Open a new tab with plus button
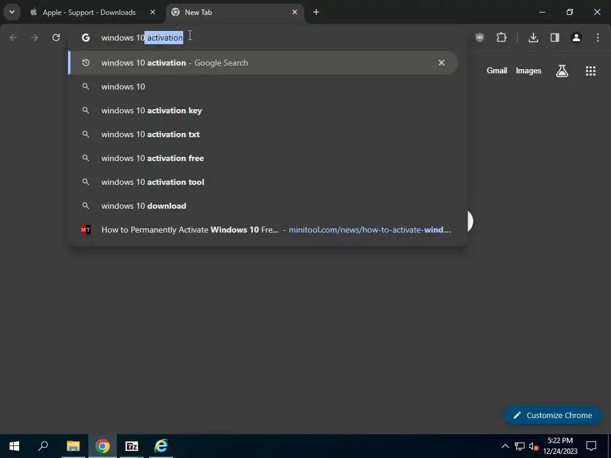The width and height of the screenshot is (611, 458). pyautogui.click(x=316, y=12)
